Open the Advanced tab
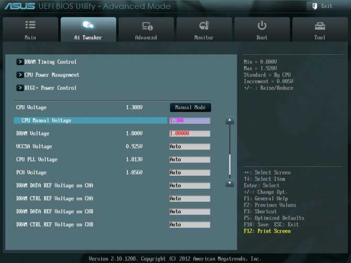 point(146,29)
